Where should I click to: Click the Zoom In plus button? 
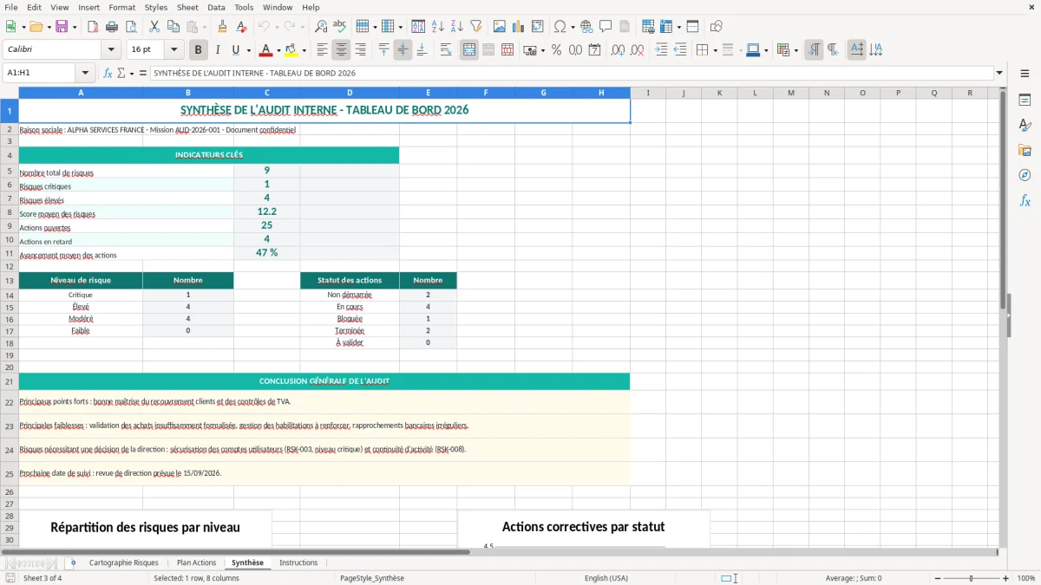pos(1006,578)
